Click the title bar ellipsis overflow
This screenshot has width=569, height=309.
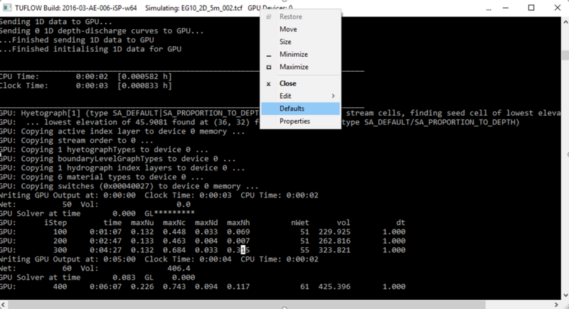(489, 9)
